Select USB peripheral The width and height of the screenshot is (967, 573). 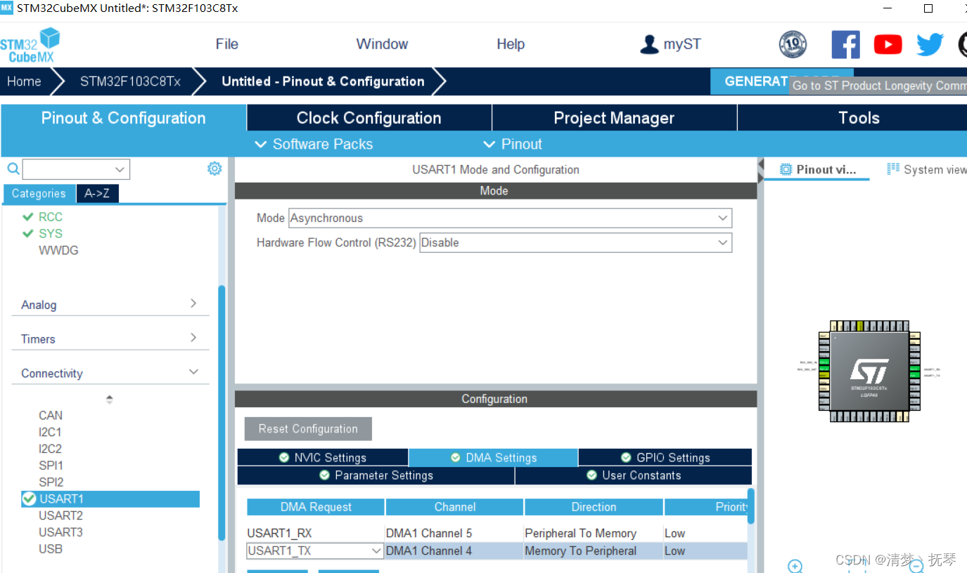point(51,549)
